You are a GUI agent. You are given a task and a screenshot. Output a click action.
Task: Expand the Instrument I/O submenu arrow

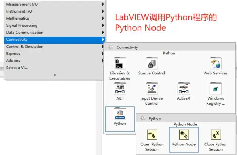(103, 11)
